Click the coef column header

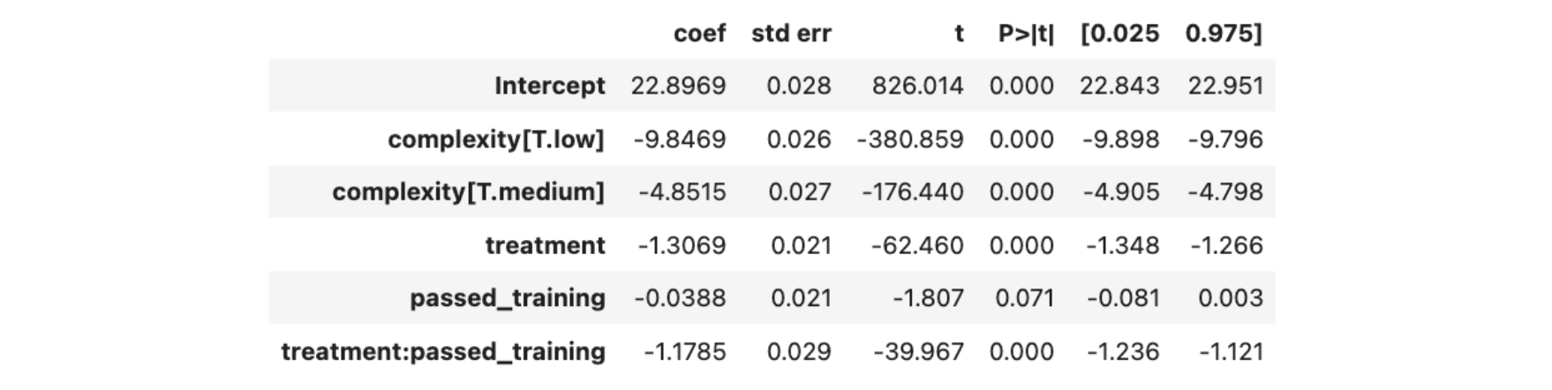699,34
